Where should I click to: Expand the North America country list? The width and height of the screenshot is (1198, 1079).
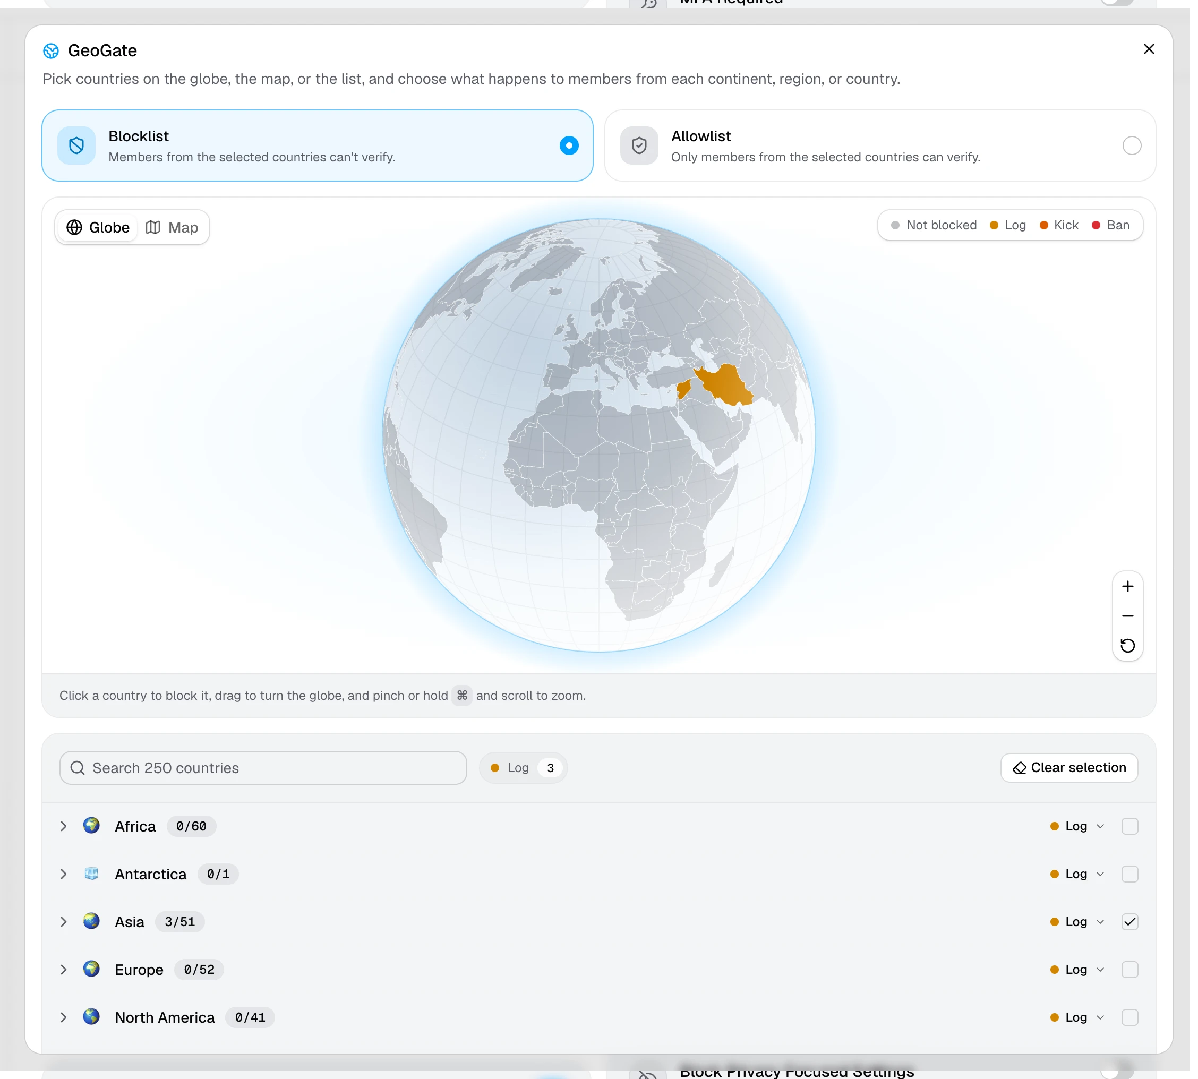click(x=63, y=1017)
